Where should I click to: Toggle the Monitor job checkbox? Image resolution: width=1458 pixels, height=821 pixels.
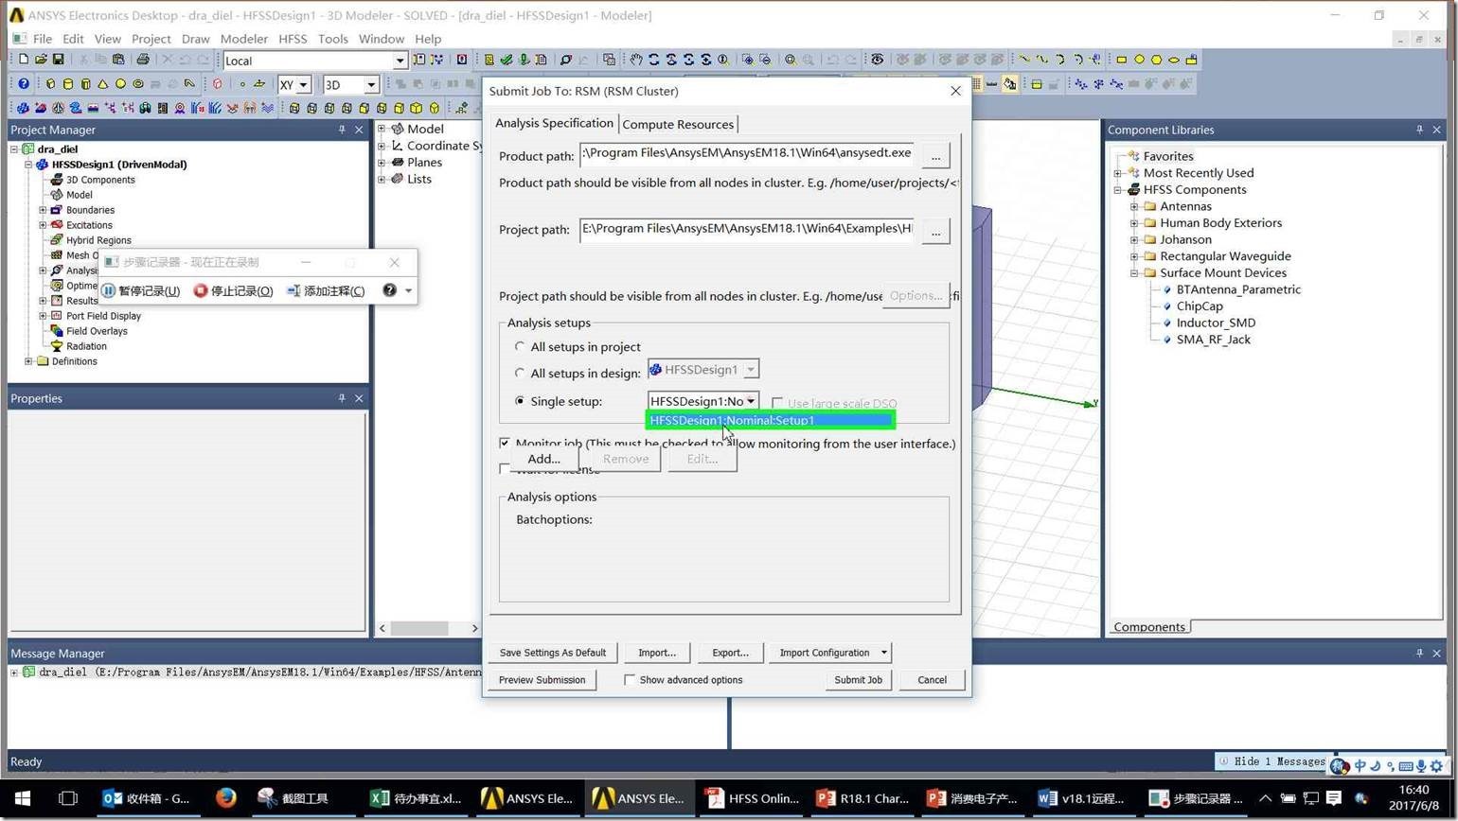click(505, 443)
